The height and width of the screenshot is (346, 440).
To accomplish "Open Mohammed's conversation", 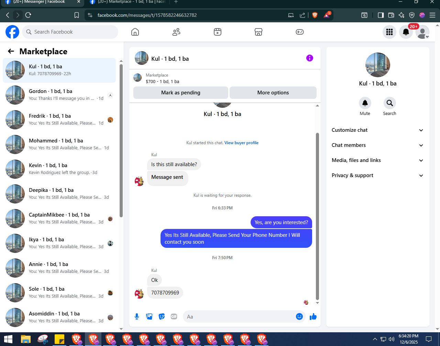I will click(59, 145).
